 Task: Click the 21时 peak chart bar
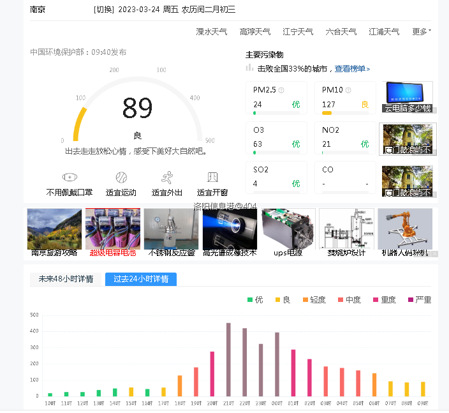coord(228,359)
